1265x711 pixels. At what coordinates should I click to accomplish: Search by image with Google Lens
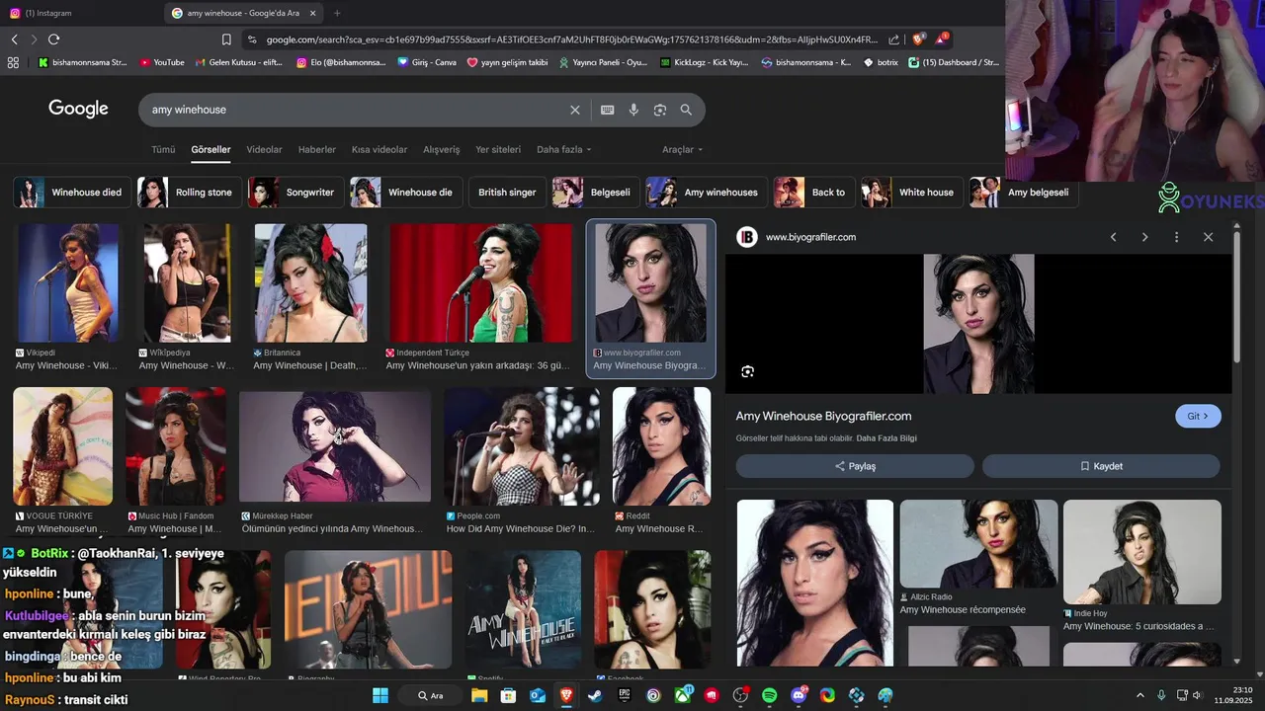(x=660, y=110)
